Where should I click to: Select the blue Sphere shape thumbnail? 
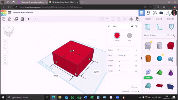[x=159, y=59]
